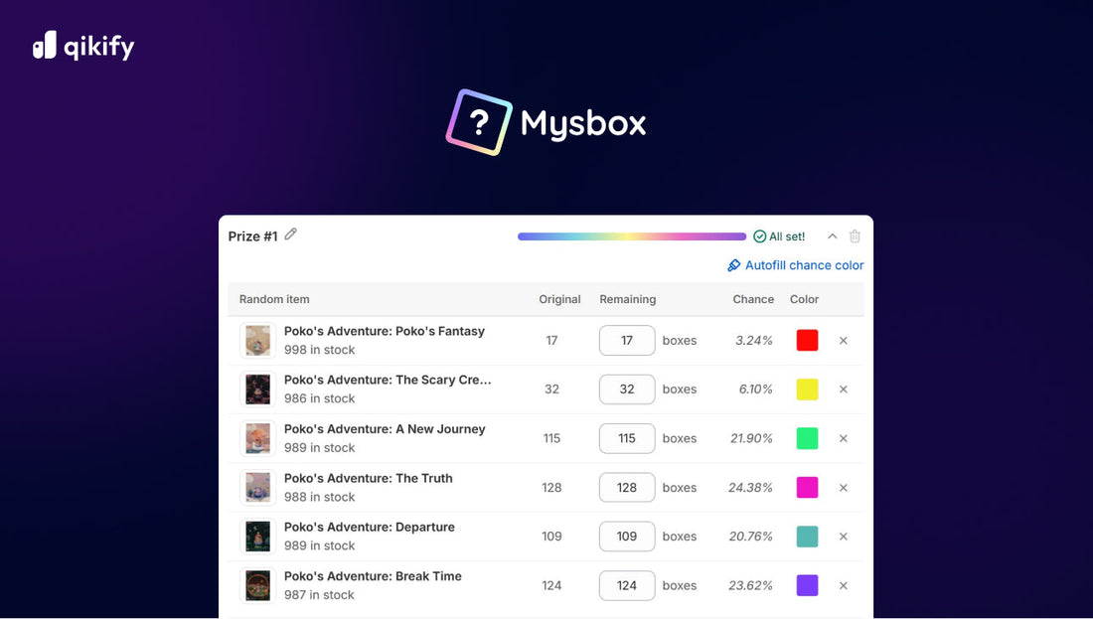This screenshot has width=1093, height=619.
Task: Click the A New Journey product thumbnail
Action: click(258, 438)
